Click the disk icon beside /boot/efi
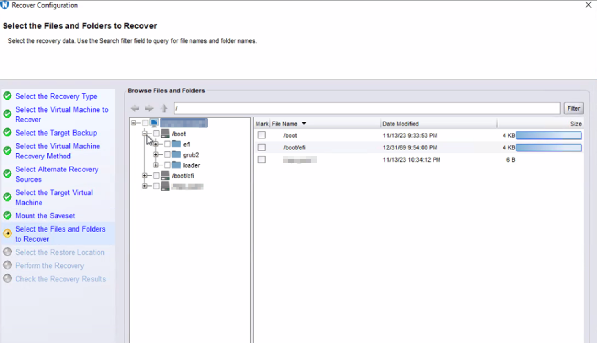 click(x=165, y=175)
